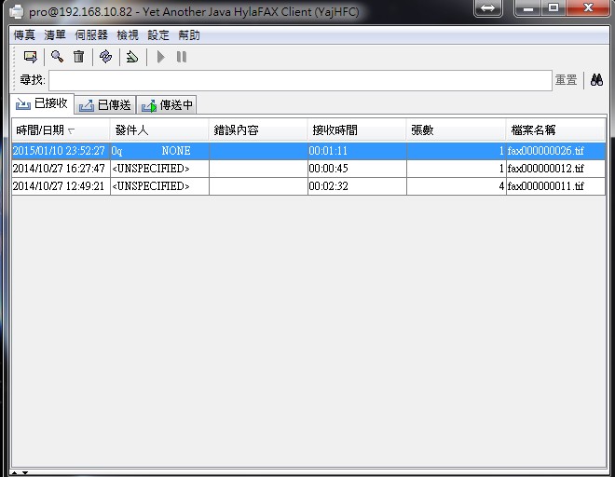615x477 pixels.
Task: Select row dated 2014/10/27 16:27:47
Action: point(308,169)
